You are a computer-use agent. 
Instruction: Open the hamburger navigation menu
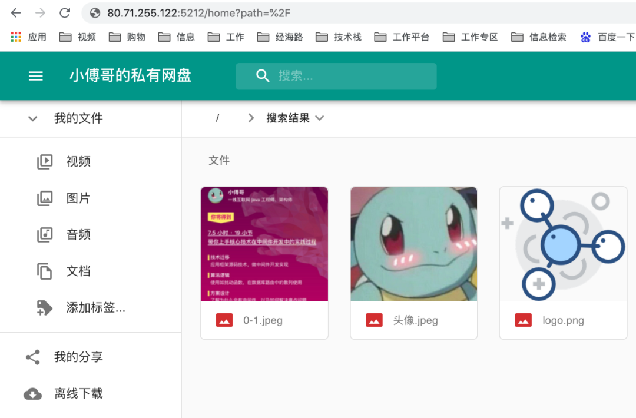coord(36,76)
